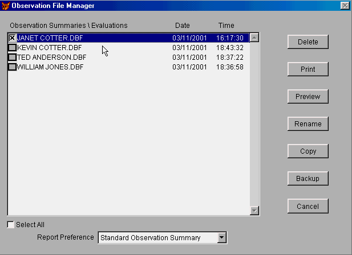Click the Print button
This screenshot has height=255, width=352.
[308, 69]
